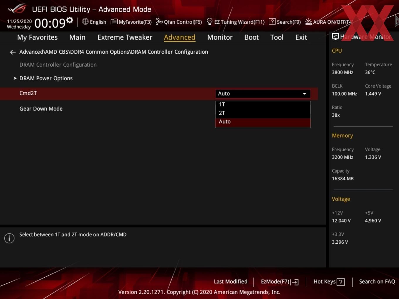Toggle AURA ON/OFF lighting
The image size is (399, 299).
pyautogui.click(x=328, y=22)
